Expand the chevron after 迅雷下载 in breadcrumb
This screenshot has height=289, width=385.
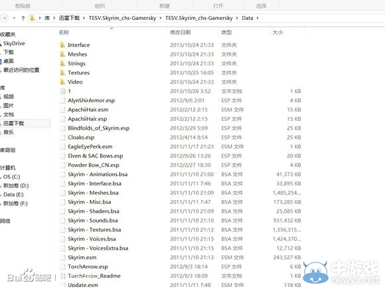[x=84, y=18]
